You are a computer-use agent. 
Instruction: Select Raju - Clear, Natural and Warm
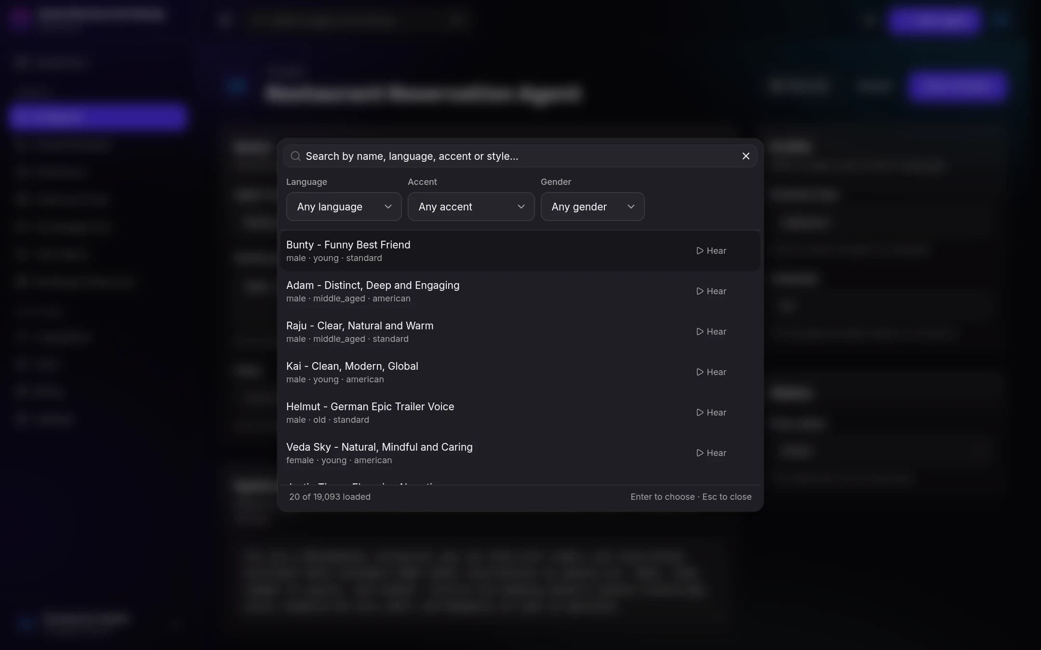coord(520,332)
